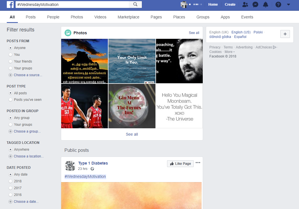The height and width of the screenshot is (209, 299).
Task: Click the search magnifier button
Action: click(x=135, y=4)
